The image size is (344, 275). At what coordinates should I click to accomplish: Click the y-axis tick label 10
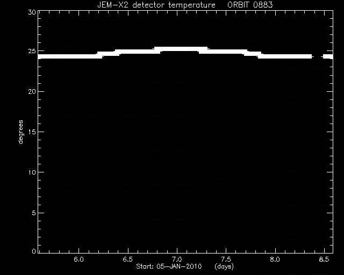coord(32,172)
